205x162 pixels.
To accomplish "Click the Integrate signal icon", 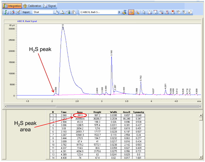I will pyautogui.click(x=6, y=12).
